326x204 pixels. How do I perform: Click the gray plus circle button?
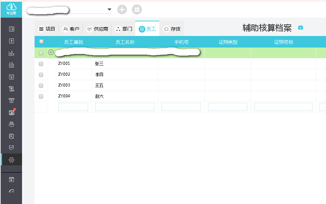pyautogui.click(x=122, y=10)
